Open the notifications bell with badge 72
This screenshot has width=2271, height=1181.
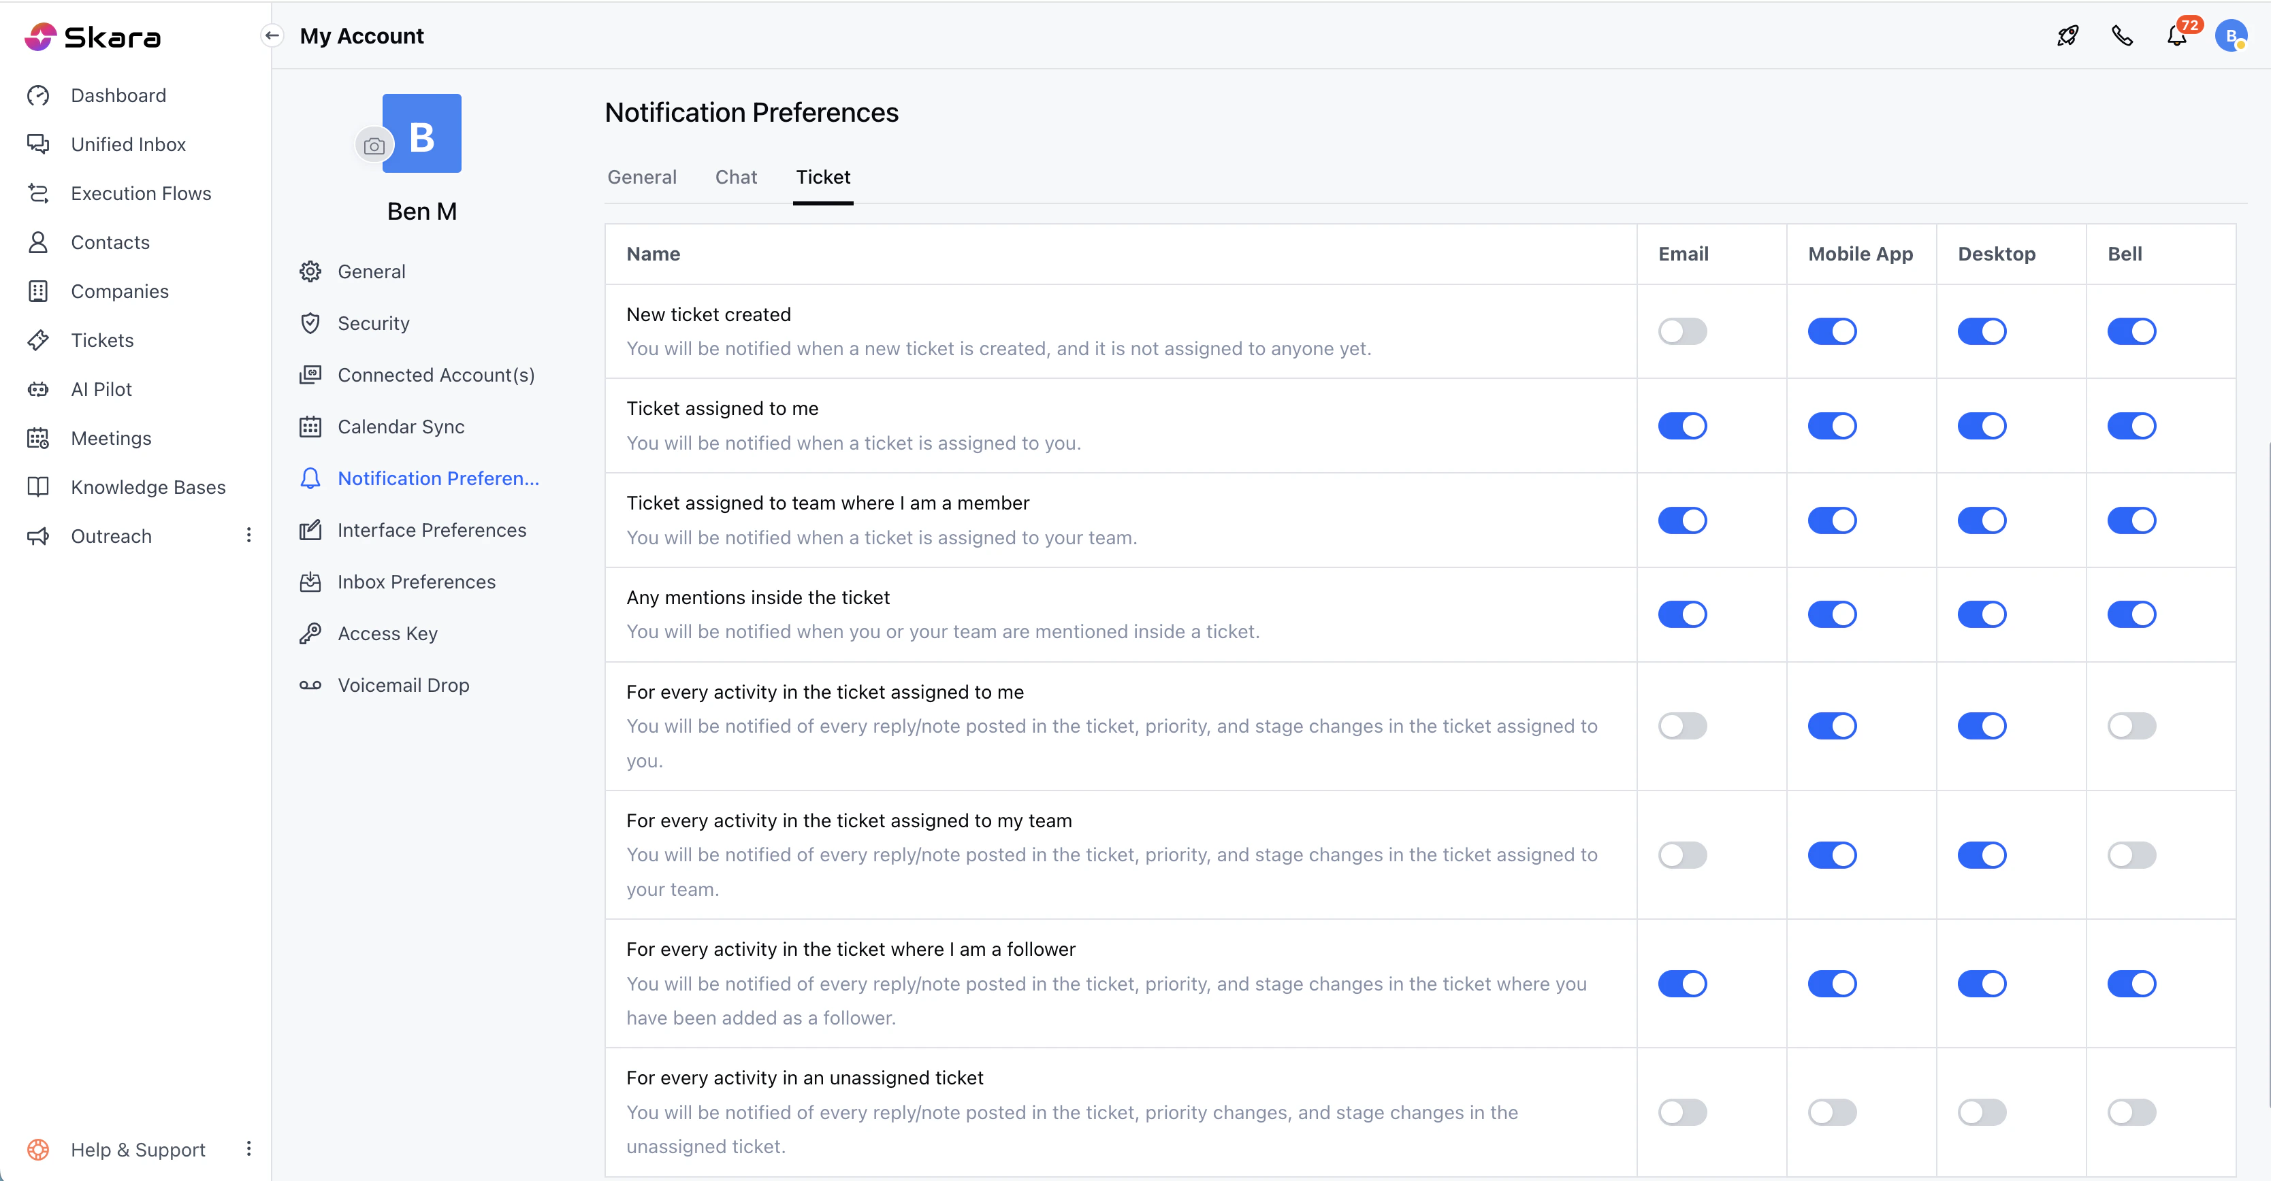coord(2176,36)
